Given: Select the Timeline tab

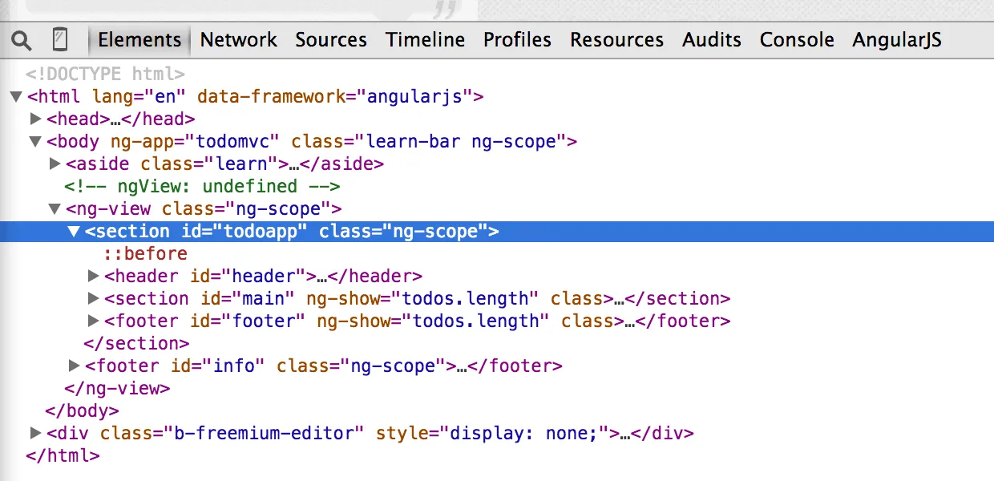Looking at the screenshot, I should coord(425,39).
